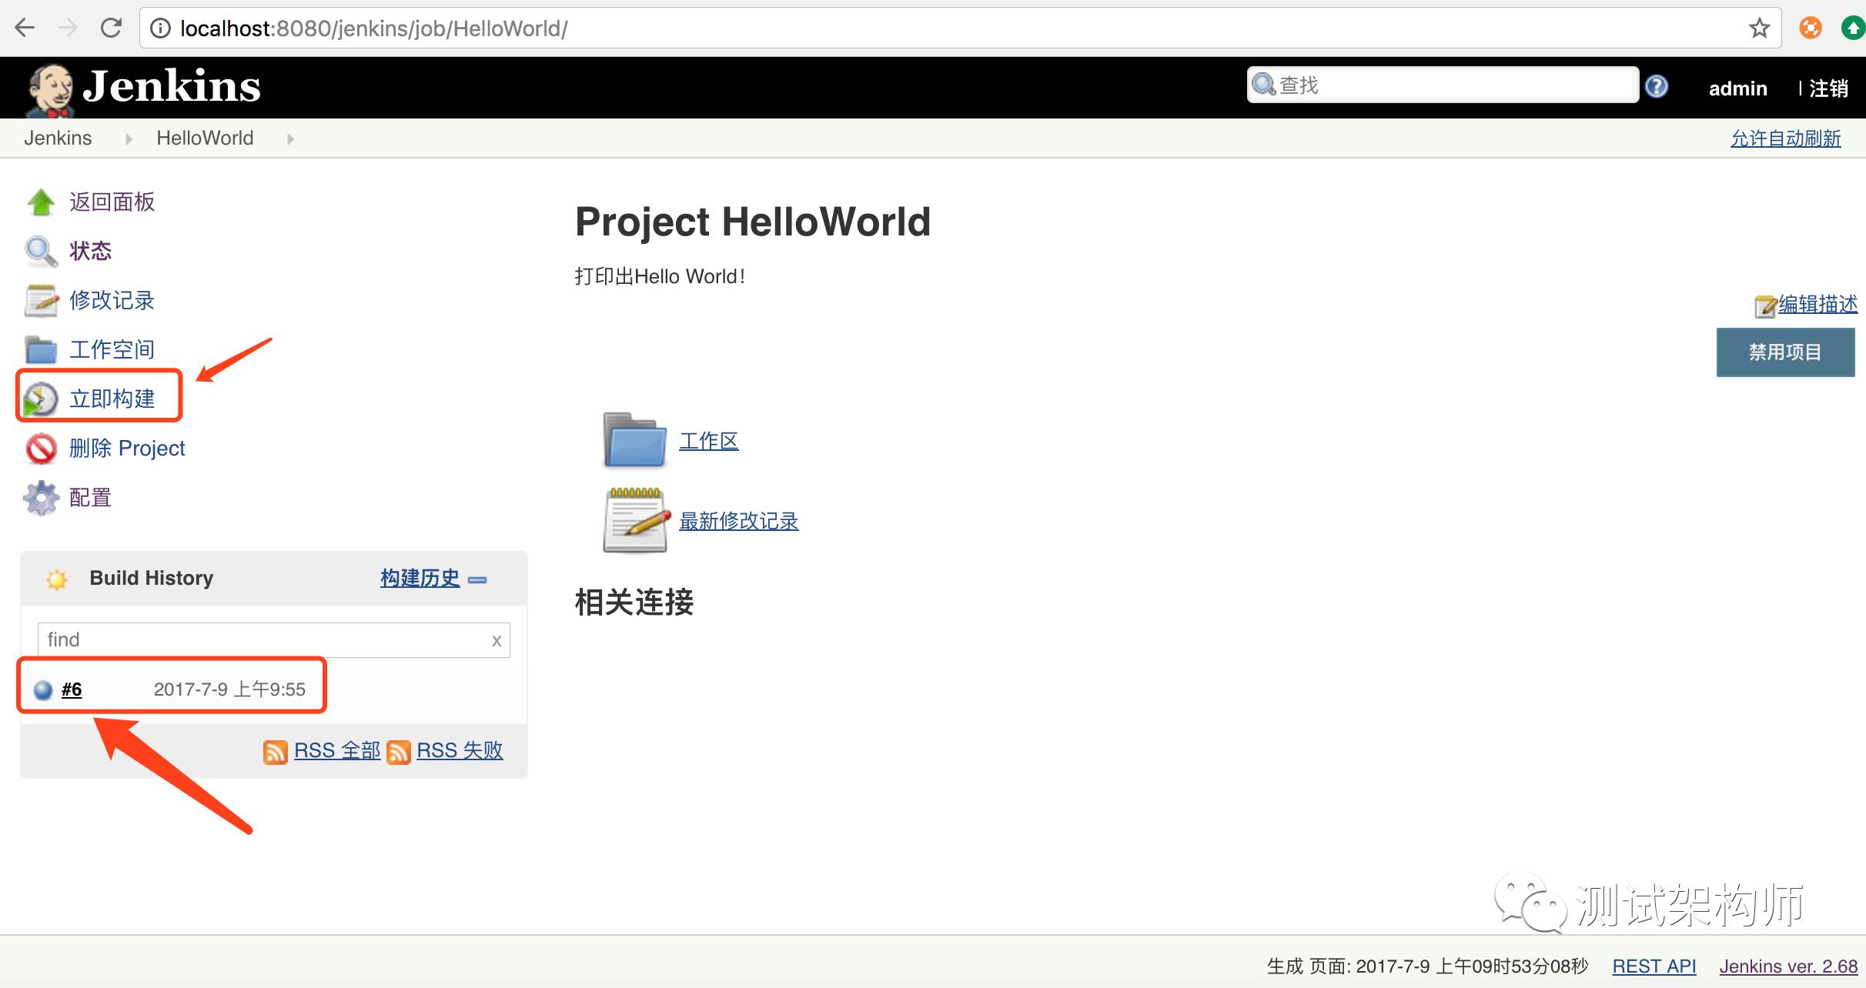Open 修改记录 in the sidebar
Viewport: 1866px width, 988px height.
click(x=112, y=301)
